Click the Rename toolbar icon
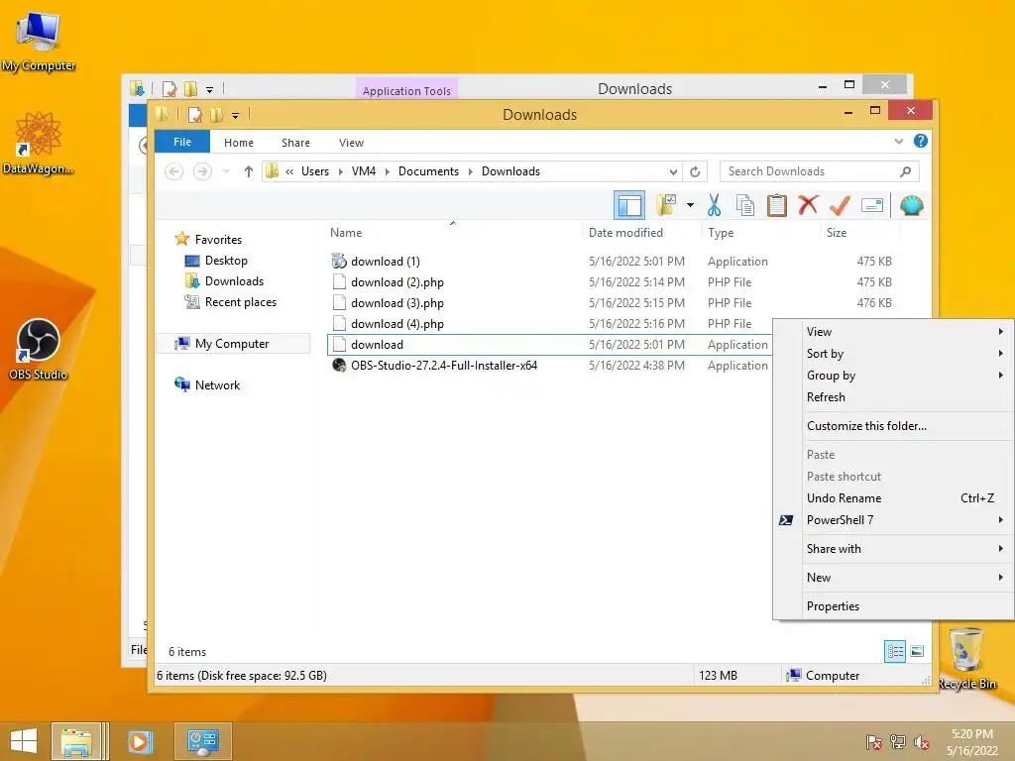1015x761 pixels. tap(872, 206)
